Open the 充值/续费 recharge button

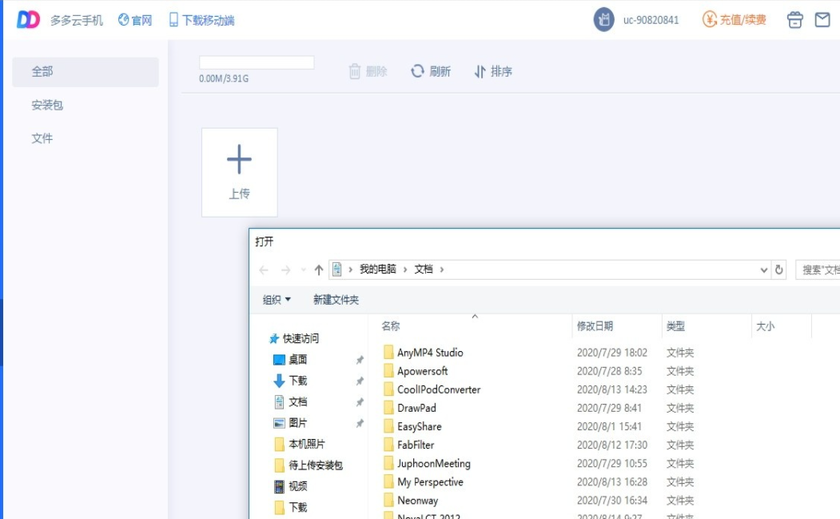tap(735, 20)
